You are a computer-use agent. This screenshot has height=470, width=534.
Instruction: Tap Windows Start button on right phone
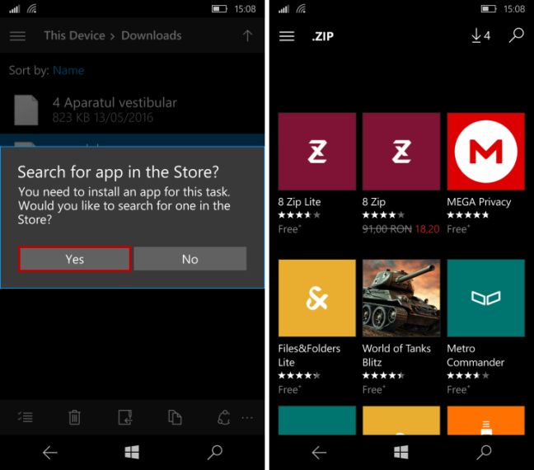click(401, 453)
